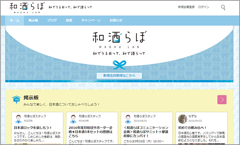Image resolution: width=240 pixels, height=145 pixels.
Task: Open the search magnifier icon
Action: point(223,7)
